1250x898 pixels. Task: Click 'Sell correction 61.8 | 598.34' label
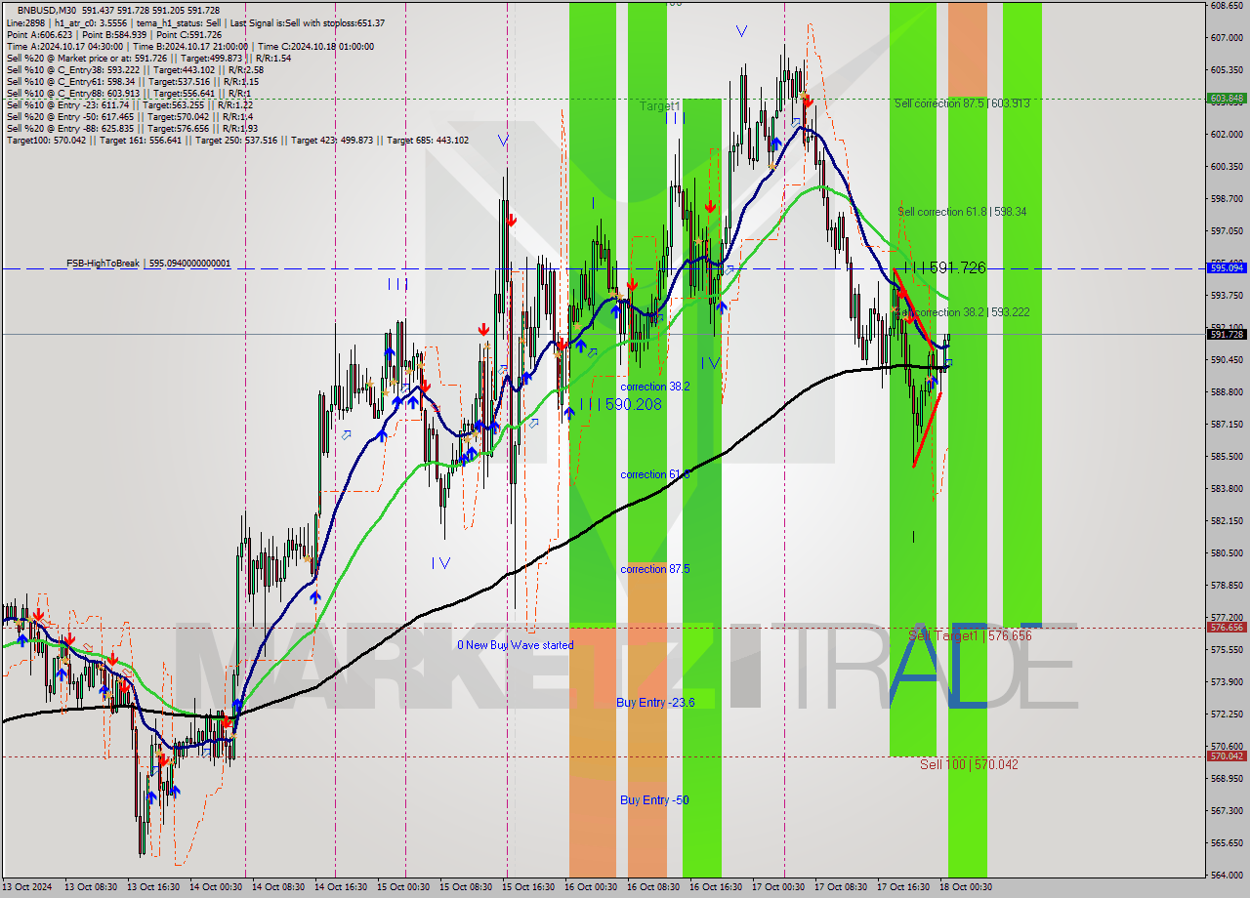click(x=962, y=211)
